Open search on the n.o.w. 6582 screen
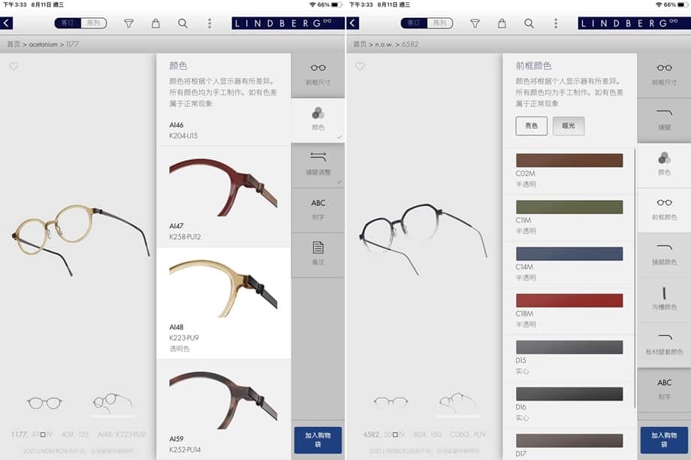The width and height of the screenshot is (691, 460). point(529,23)
